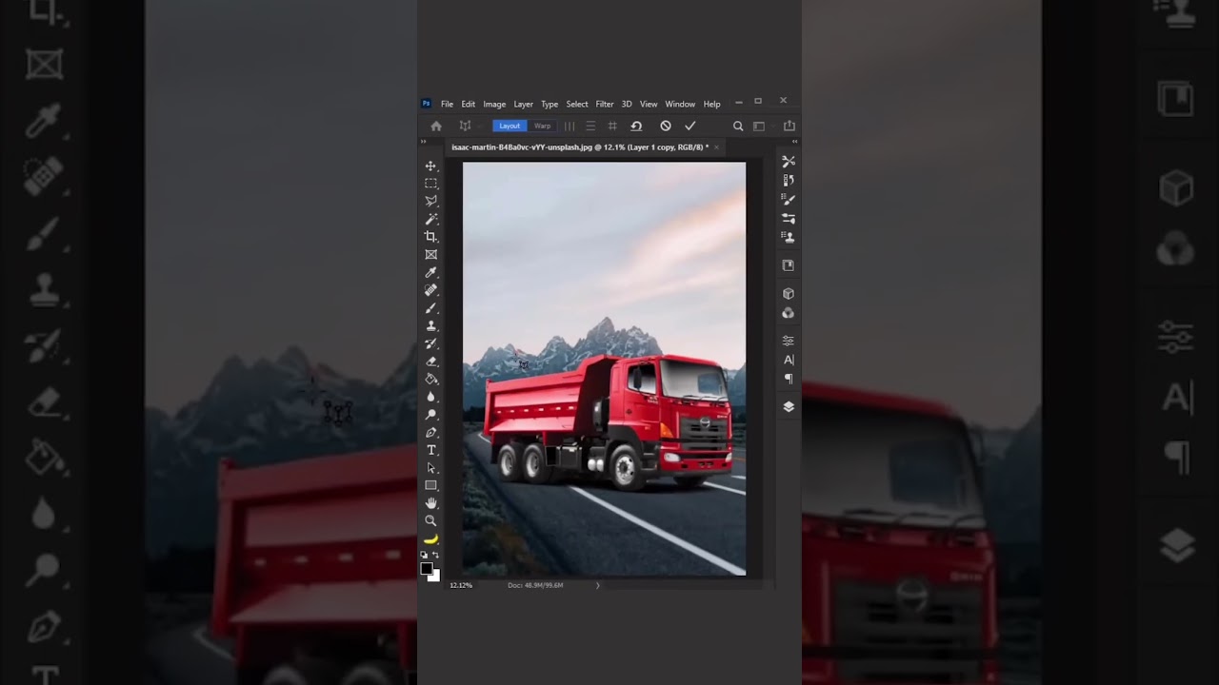1219x685 pixels.
Task: Open the Layer menu
Action: (524, 104)
